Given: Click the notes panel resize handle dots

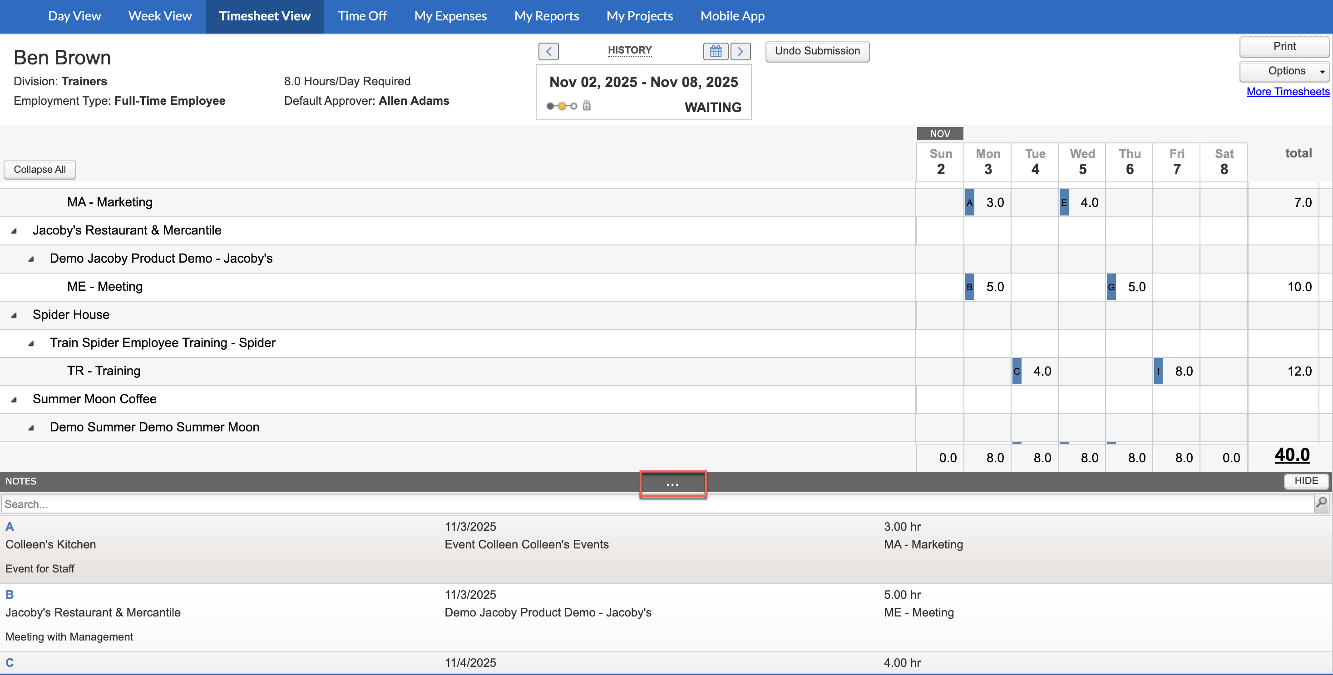Looking at the screenshot, I should coord(672,484).
